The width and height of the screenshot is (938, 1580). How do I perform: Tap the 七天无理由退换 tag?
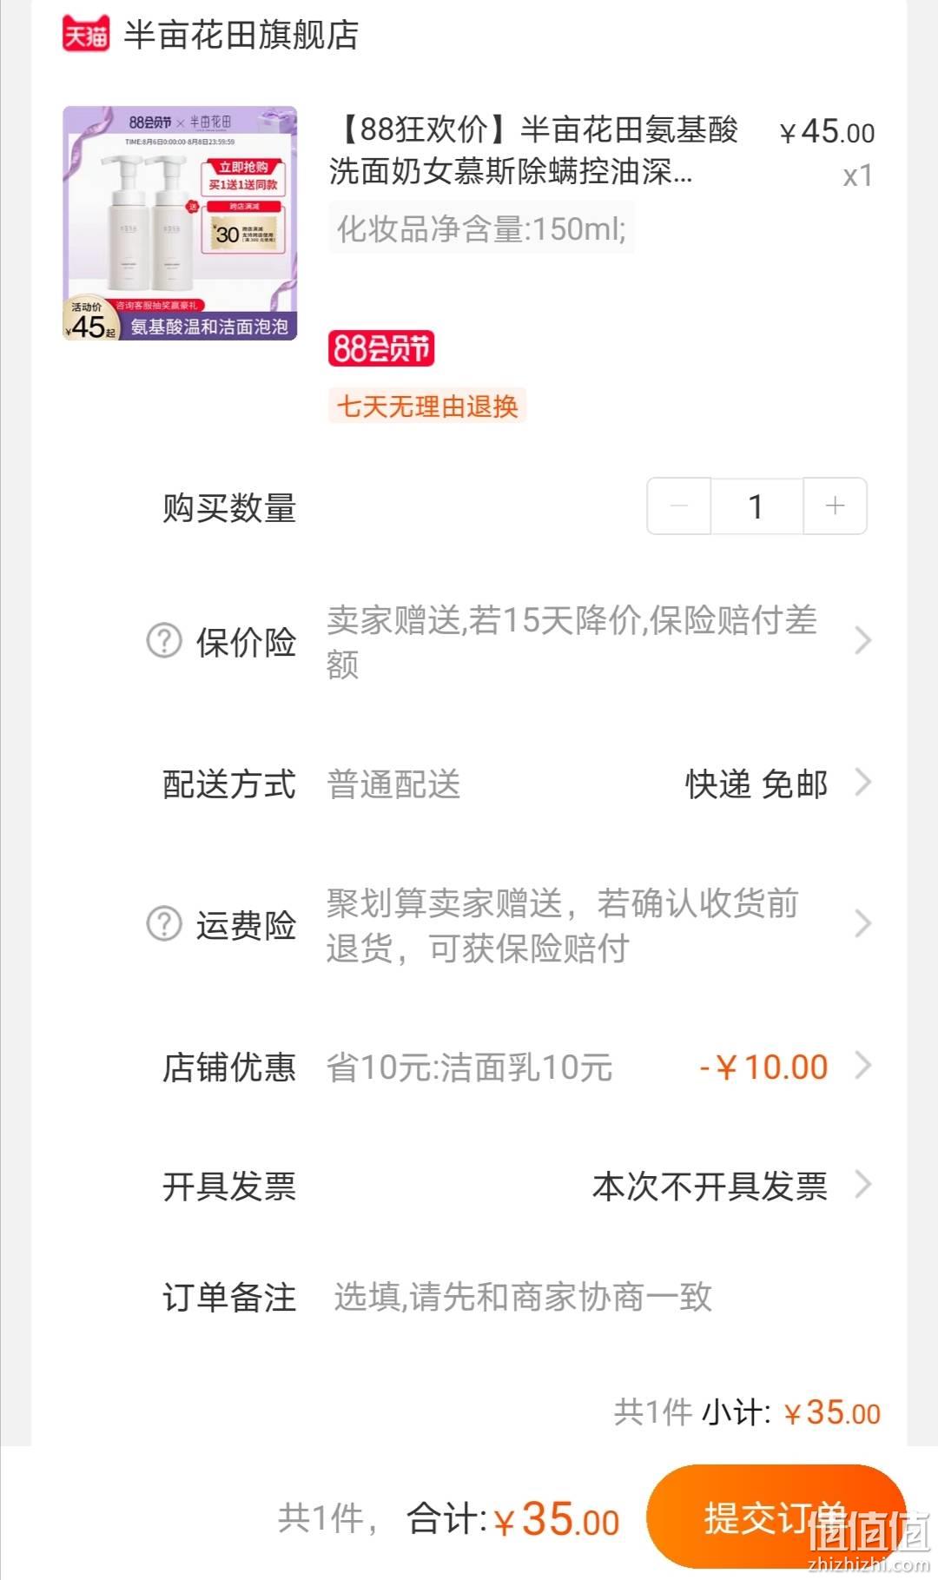tap(427, 406)
